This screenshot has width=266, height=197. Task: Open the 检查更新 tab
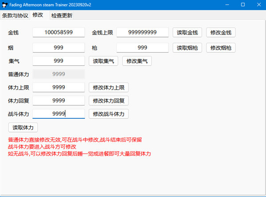pyautogui.click(x=62, y=15)
